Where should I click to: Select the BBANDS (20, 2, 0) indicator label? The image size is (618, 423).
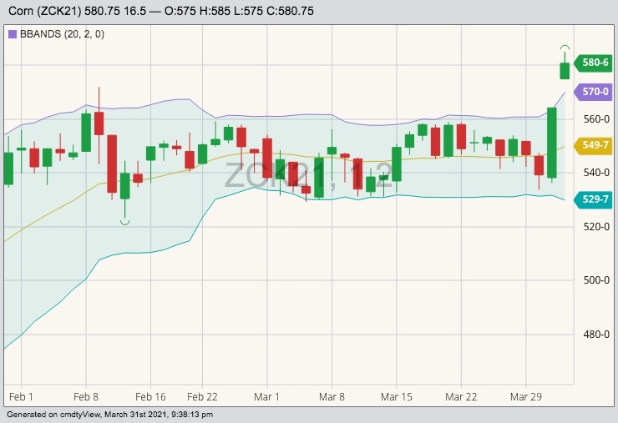[x=57, y=34]
